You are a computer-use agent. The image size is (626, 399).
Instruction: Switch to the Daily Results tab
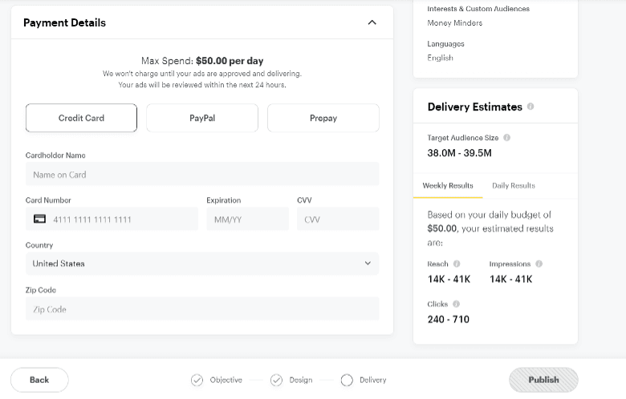513,185
